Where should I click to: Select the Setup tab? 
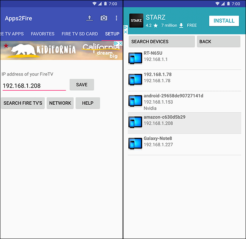pos(112,34)
